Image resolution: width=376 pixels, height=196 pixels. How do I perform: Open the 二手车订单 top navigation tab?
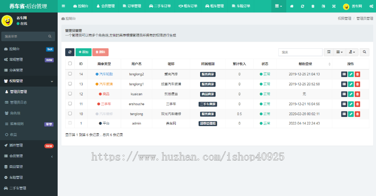pyautogui.click(x=160, y=6)
